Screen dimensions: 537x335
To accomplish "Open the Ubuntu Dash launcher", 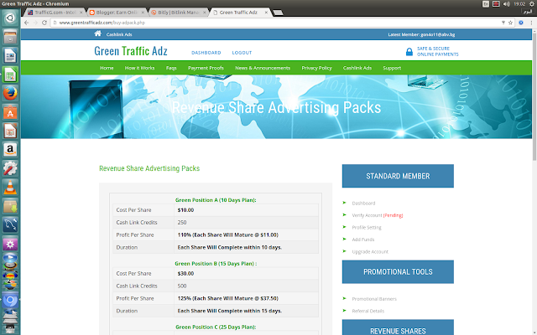I will (10, 18).
